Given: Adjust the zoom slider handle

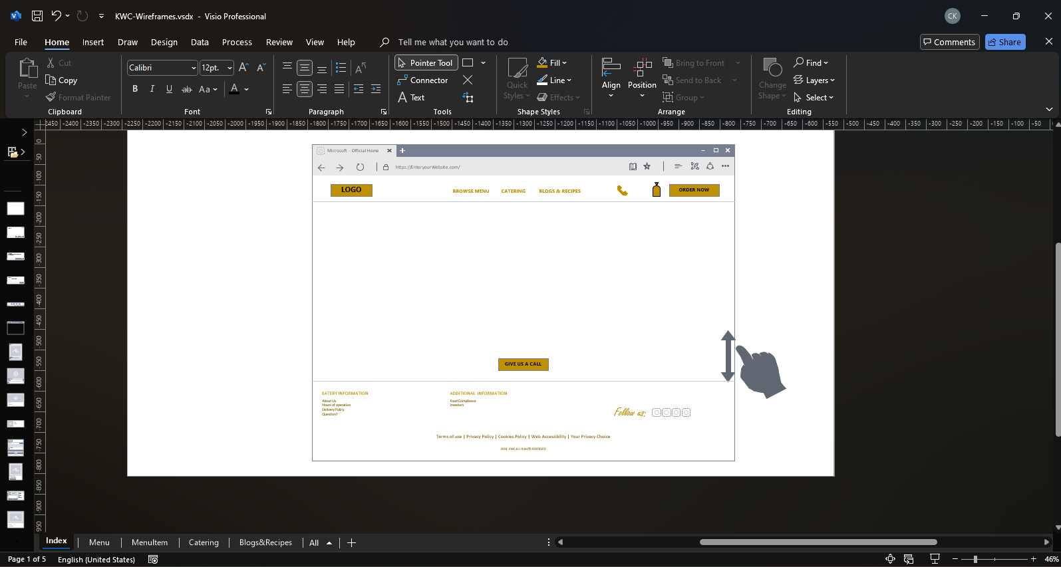Looking at the screenshot, I should [x=975, y=559].
